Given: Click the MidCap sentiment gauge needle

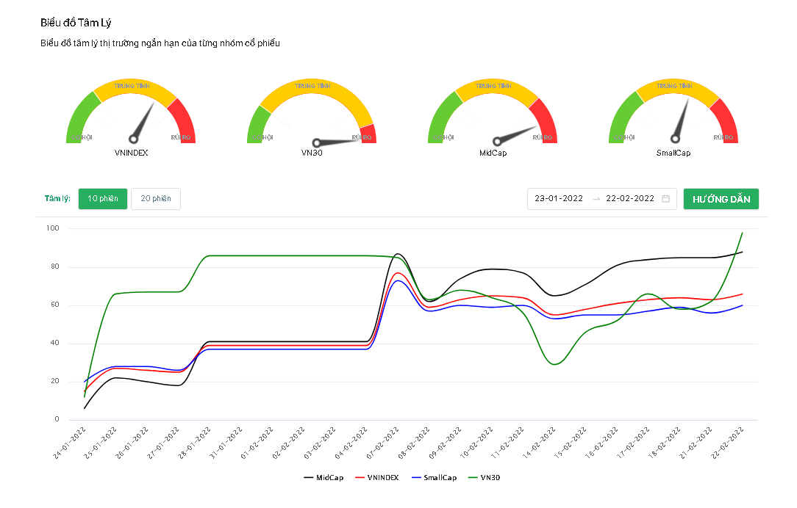Looking at the screenshot, I should tap(515, 134).
